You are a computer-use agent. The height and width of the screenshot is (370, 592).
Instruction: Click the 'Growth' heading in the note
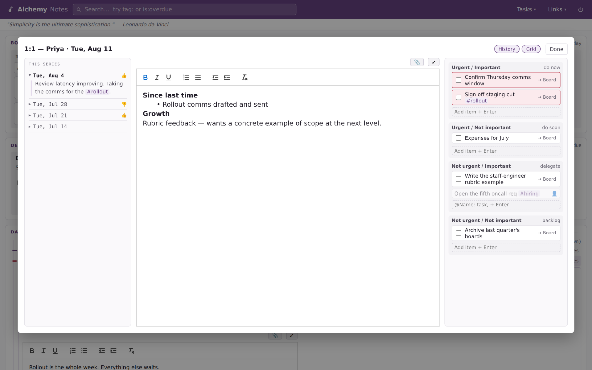[x=156, y=114]
